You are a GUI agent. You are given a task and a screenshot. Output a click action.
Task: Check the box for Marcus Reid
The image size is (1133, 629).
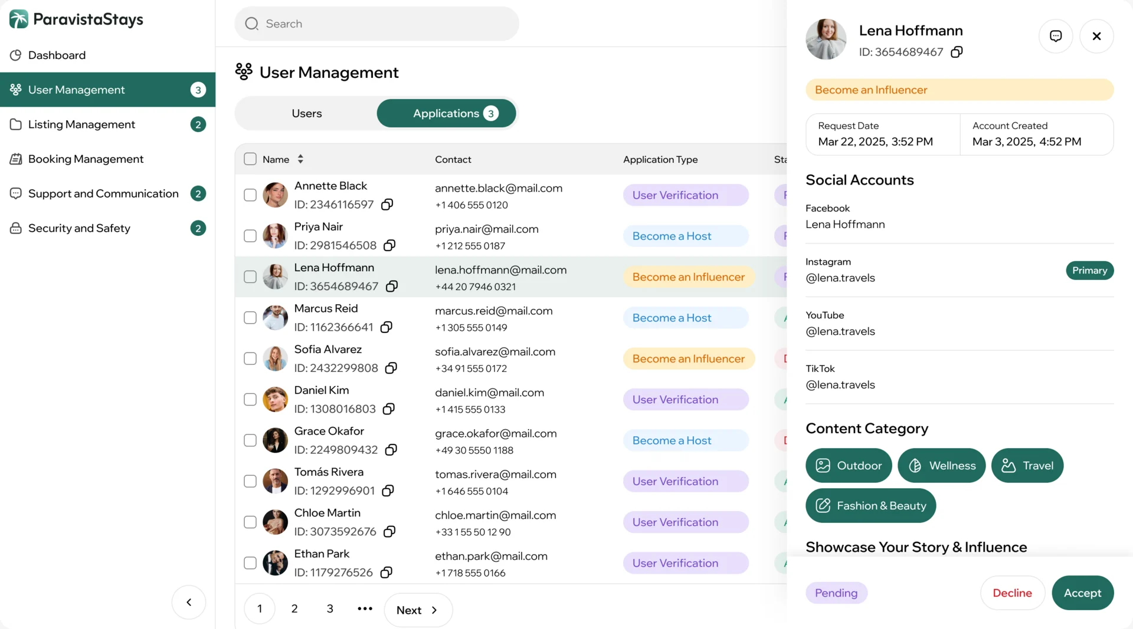[250, 318]
